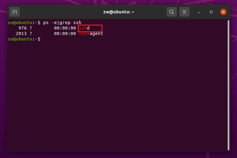Minimize the terminal window
The height and width of the screenshot is (158, 237).
coord(199,12)
